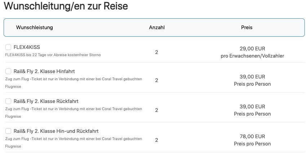
Task: Click 'pro Erwachsenen/Vollzahler' price note
Action: point(252,56)
